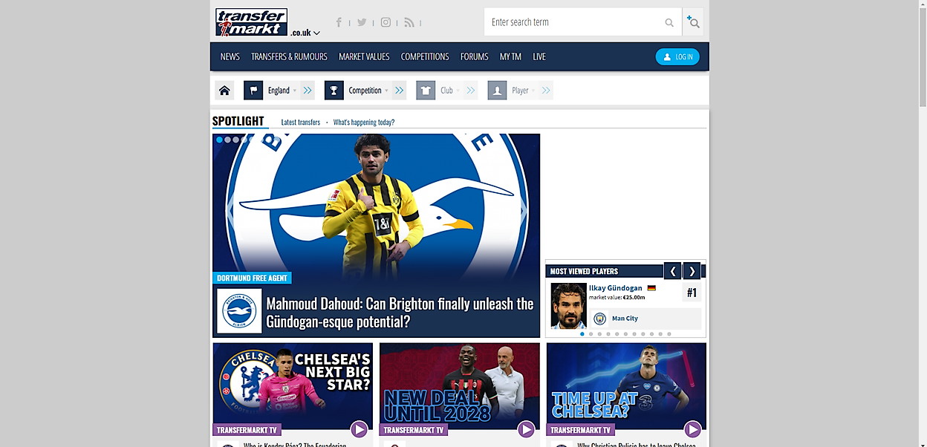Click the Competition trophy icon
This screenshot has height=447, width=927.
coord(334,91)
